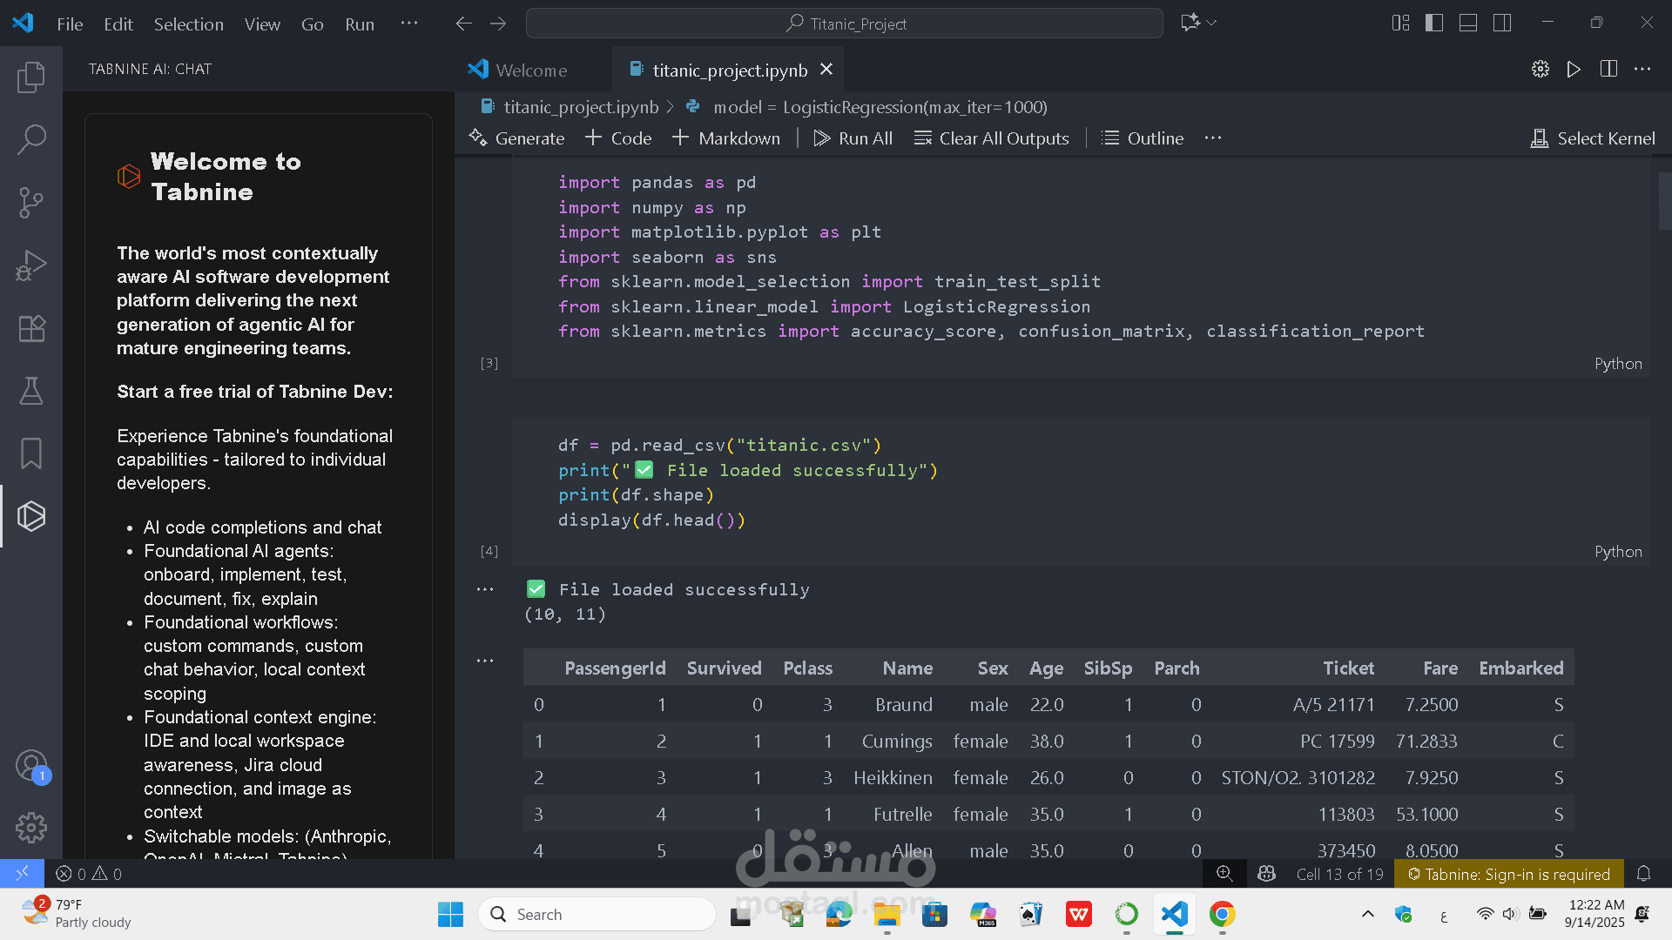The image size is (1672, 940).
Task: Click the zoom magnifier icon in the status bar
Action: click(x=1224, y=874)
